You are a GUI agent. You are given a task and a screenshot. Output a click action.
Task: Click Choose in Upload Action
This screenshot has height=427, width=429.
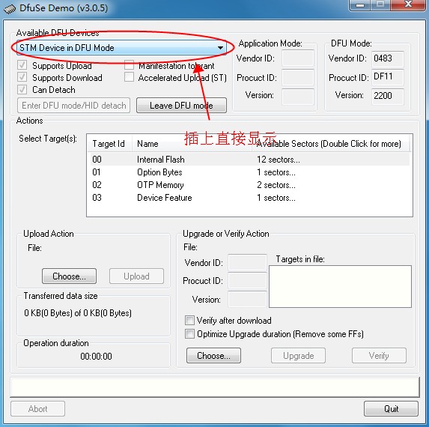(x=69, y=276)
